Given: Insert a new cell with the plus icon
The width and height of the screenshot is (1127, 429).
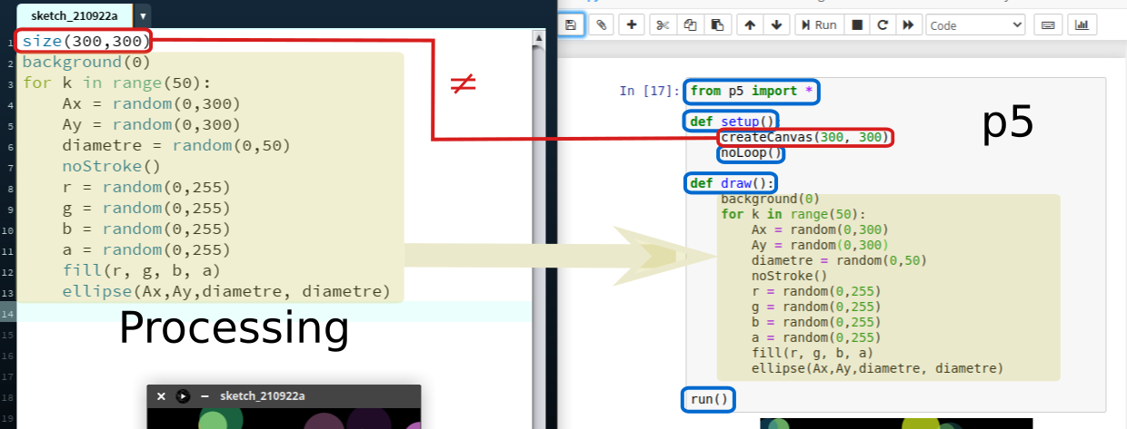Looking at the screenshot, I should click(x=632, y=25).
